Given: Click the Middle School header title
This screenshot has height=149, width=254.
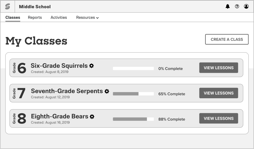Looking at the screenshot, I should click(x=35, y=6).
